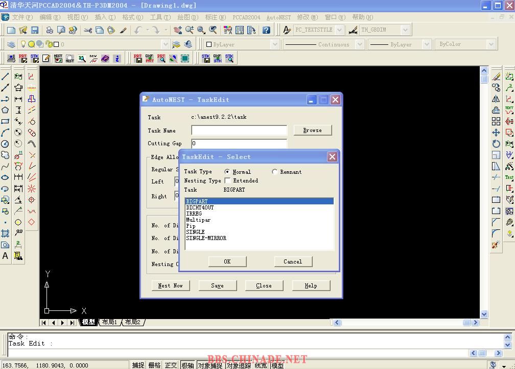Open the AutoNEST menu
Image resolution: width=515 pixels, height=369 pixels.
(x=278, y=17)
